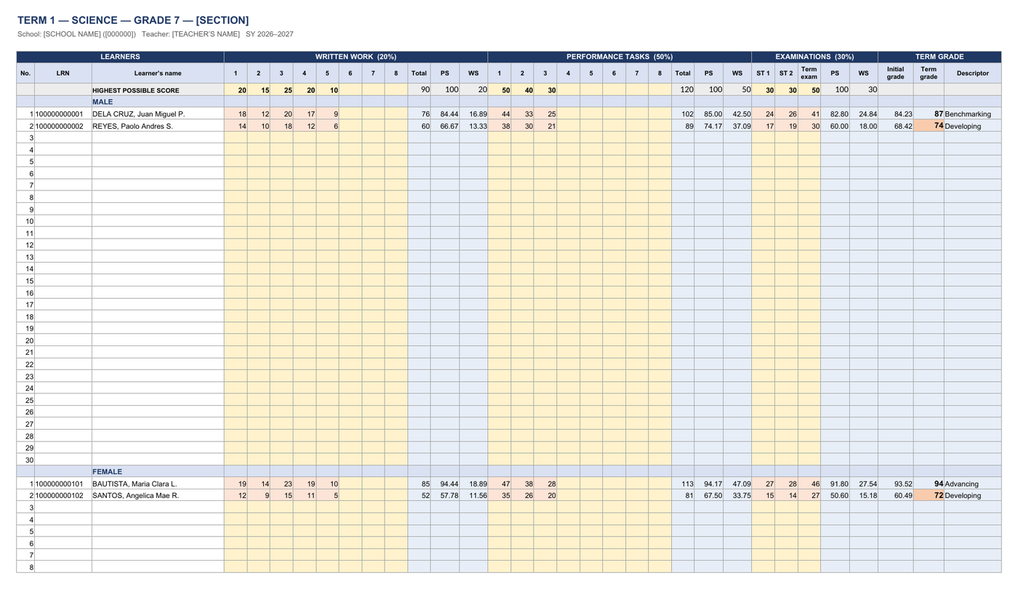
Task: Select the 'Initial grade' column header
Action: [x=895, y=73]
